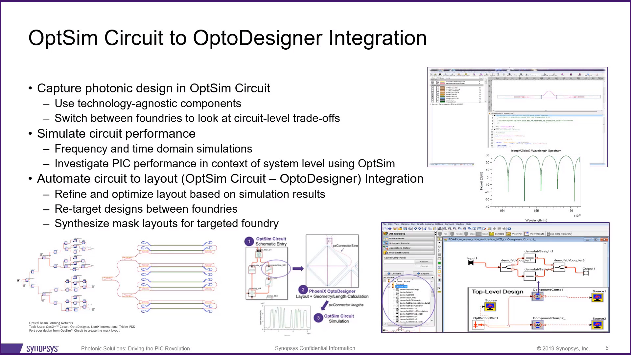
Task: Click the Collapse button in model panel
Action: [x=394, y=273]
